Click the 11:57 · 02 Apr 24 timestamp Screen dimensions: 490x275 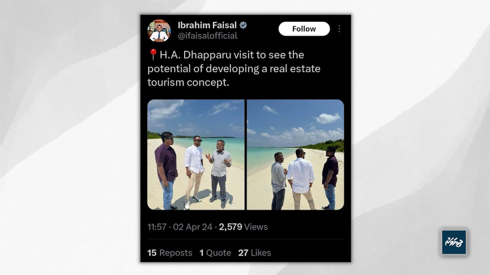(180, 227)
